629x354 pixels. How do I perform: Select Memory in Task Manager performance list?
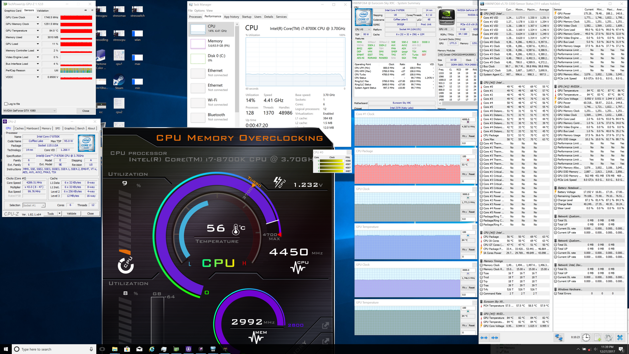(215, 43)
